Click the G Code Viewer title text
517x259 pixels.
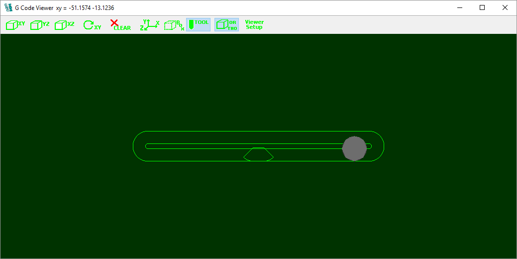(34, 8)
